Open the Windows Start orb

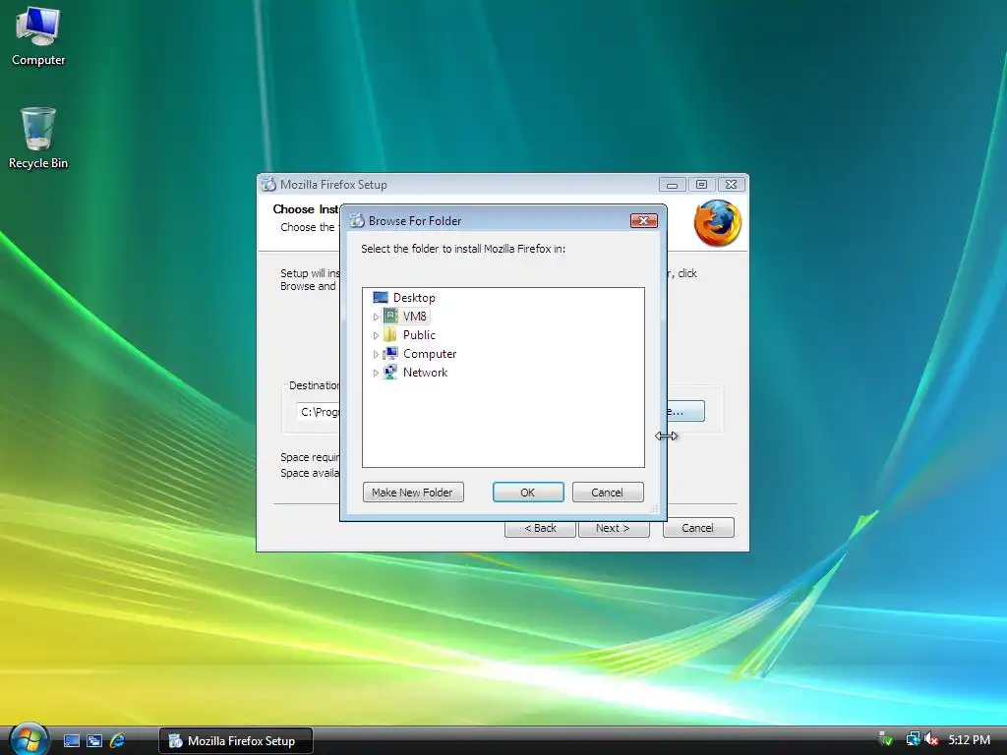click(x=28, y=740)
